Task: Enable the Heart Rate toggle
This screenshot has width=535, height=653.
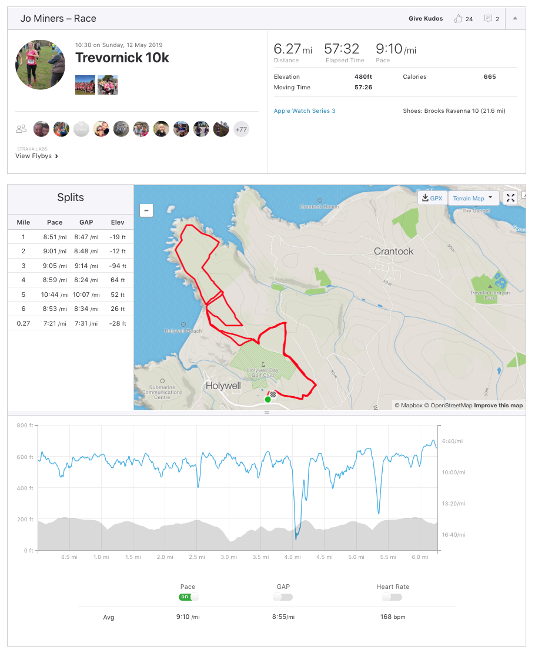Action: [392, 597]
